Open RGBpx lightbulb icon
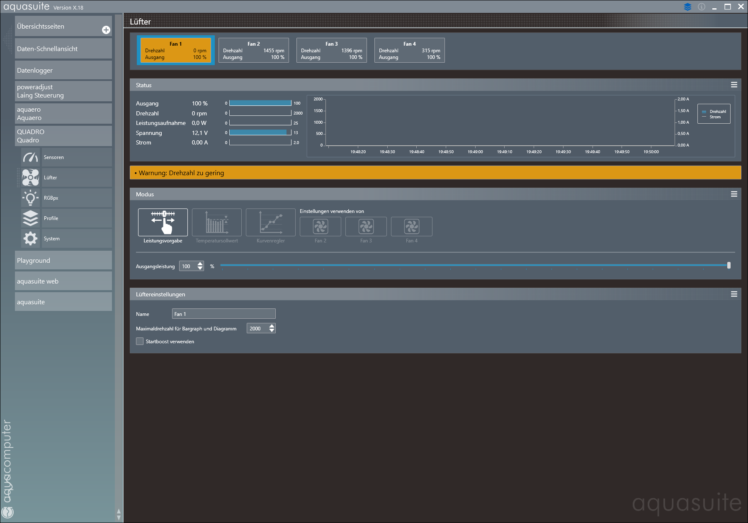Screen dimensions: 748x523 [x=31, y=198]
